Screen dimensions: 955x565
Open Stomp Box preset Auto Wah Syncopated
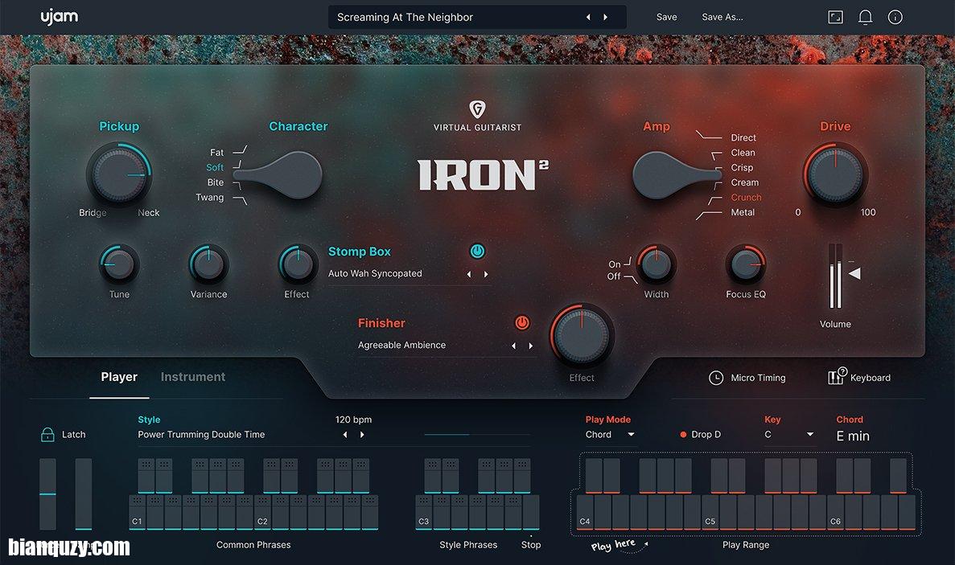pos(375,274)
